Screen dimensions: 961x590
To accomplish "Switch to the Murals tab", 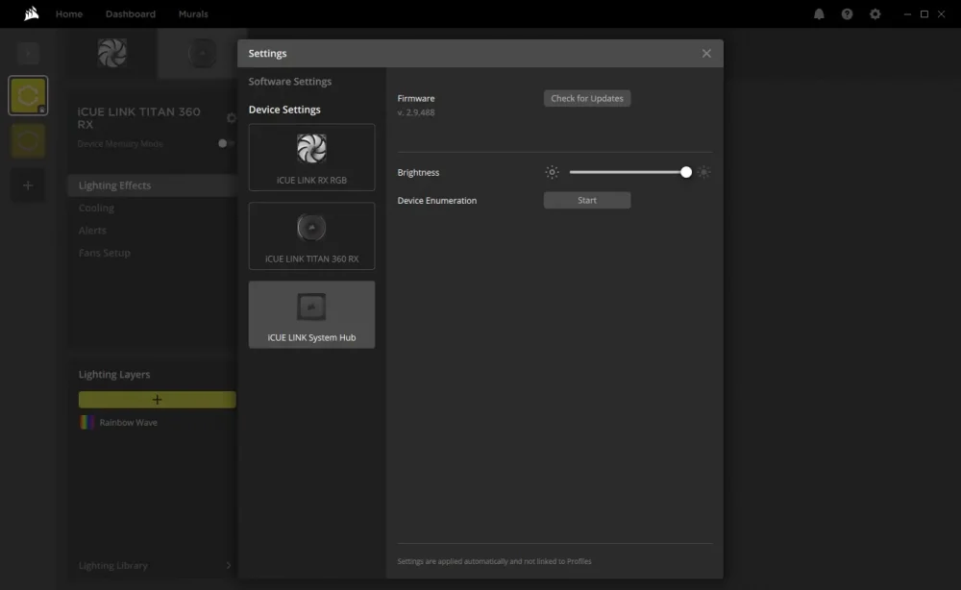I will tap(193, 14).
